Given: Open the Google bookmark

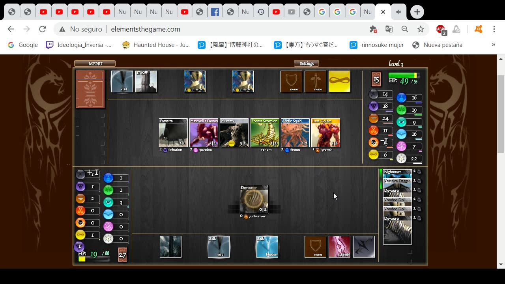Looking at the screenshot, I should click(23, 45).
